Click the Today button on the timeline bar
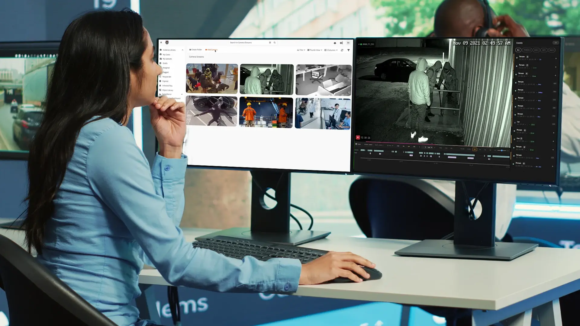This screenshot has height=326, width=580. pos(358,144)
